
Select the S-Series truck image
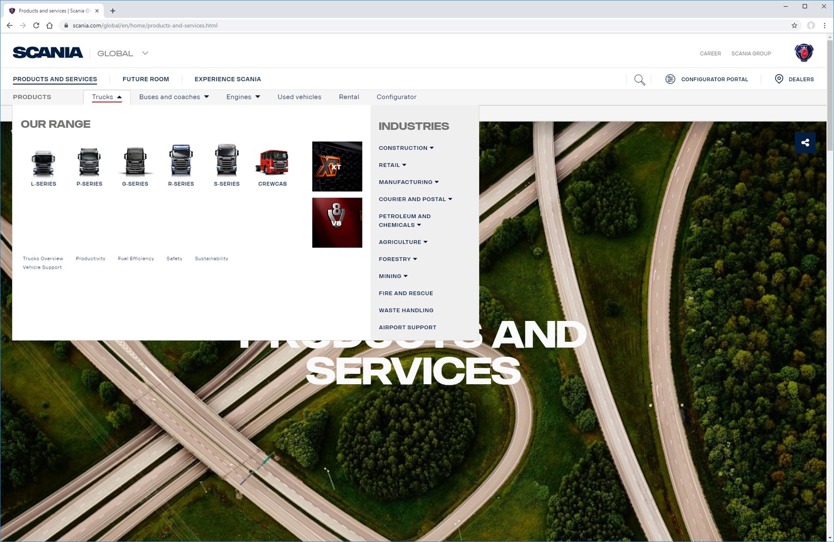coord(227,160)
